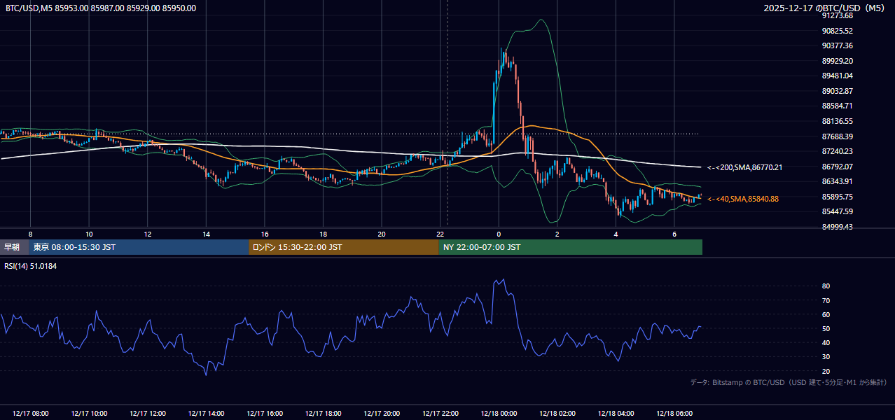The width and height of the screenshot is (895, 420).
Task: Click hour label 0 under price chart
Action: pyautogui.click(x=499, y=234)
